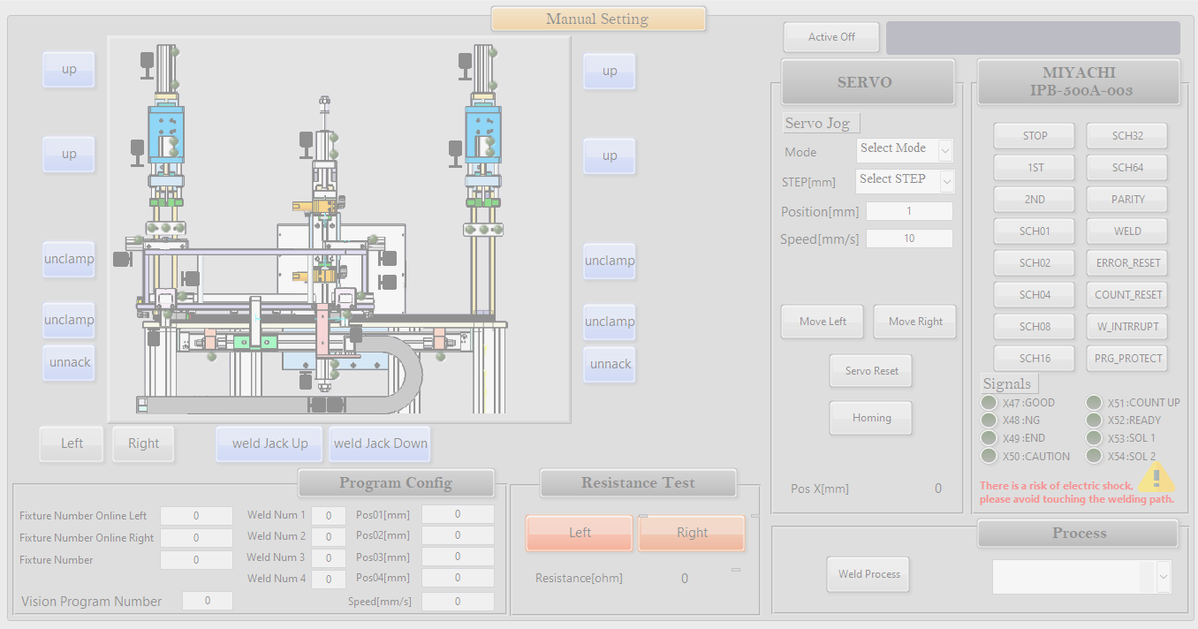Toggle the W_INTRRUPT weld signal

click(1127, 326)
